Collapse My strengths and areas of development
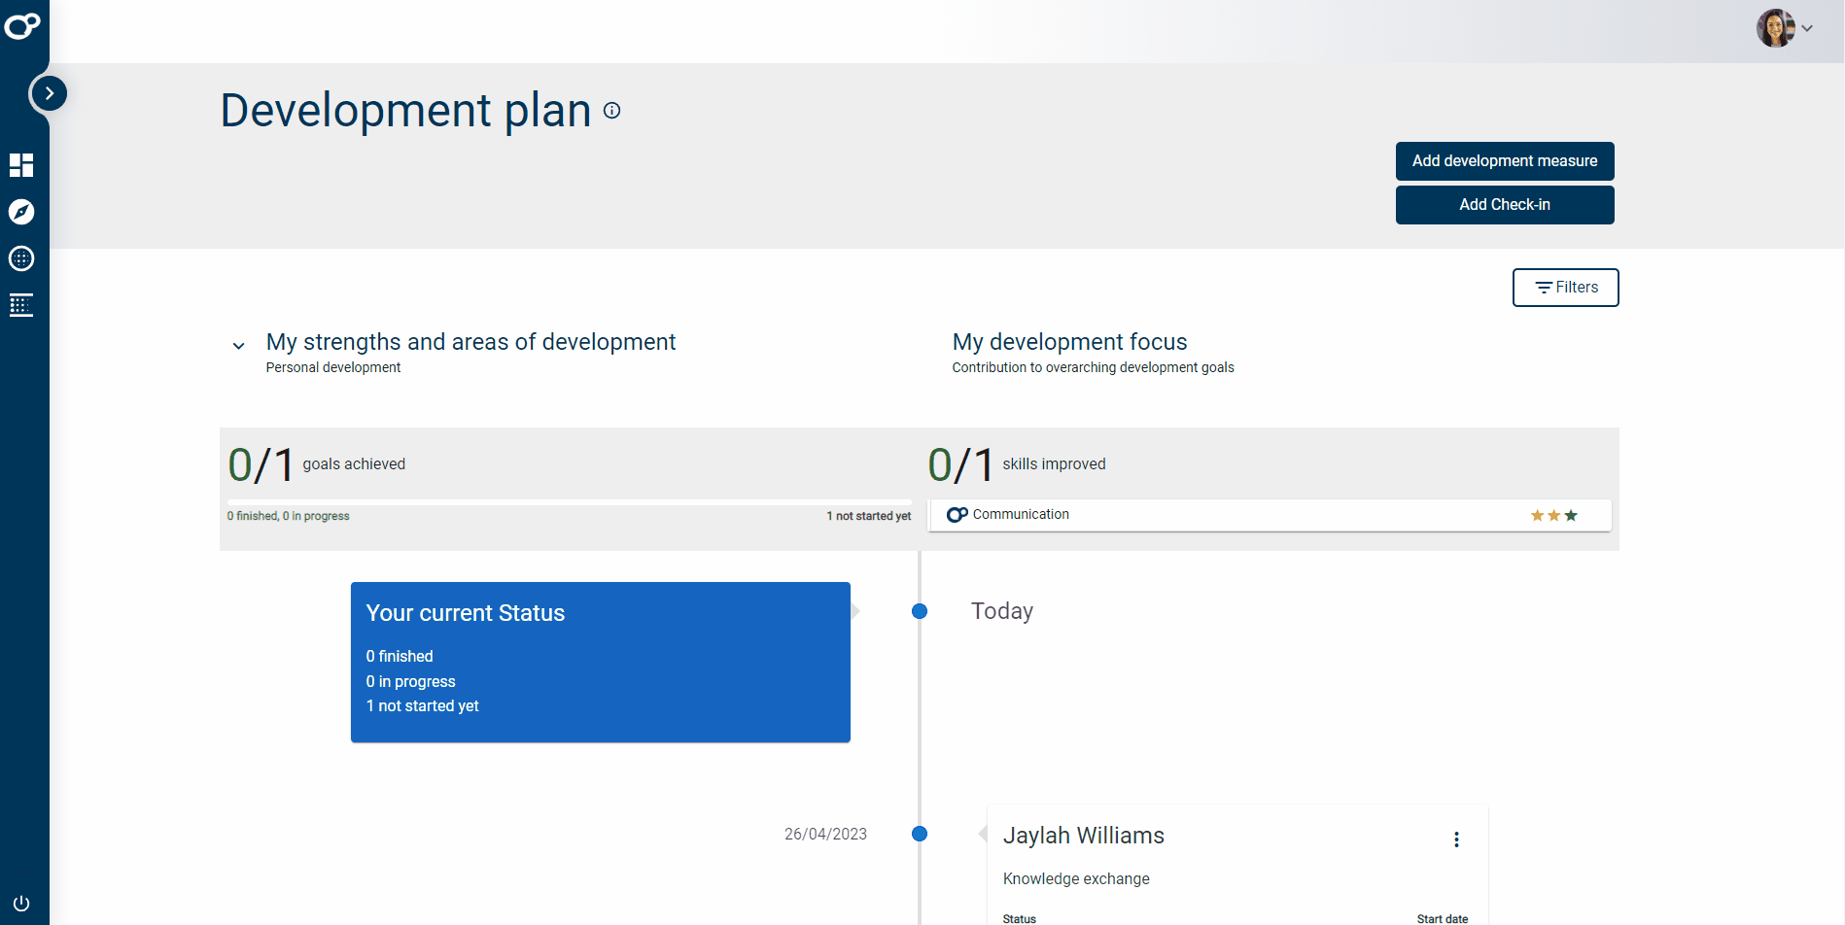 pyautogui.click(x=239, y=346)
